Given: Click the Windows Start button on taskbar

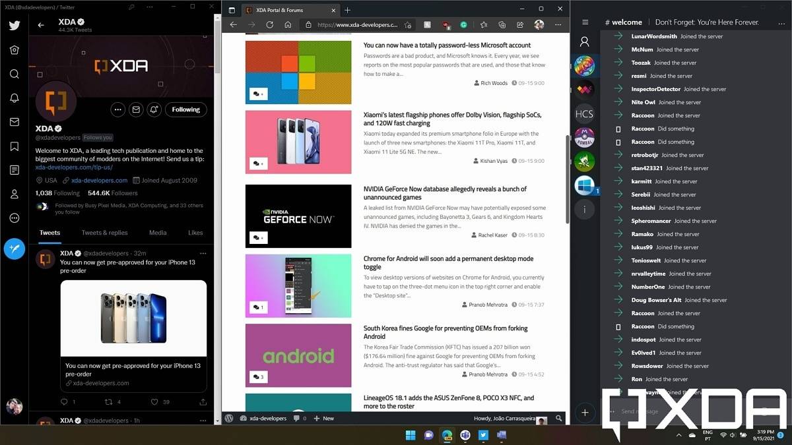Looking at the screenshot, I should [410, 435].
